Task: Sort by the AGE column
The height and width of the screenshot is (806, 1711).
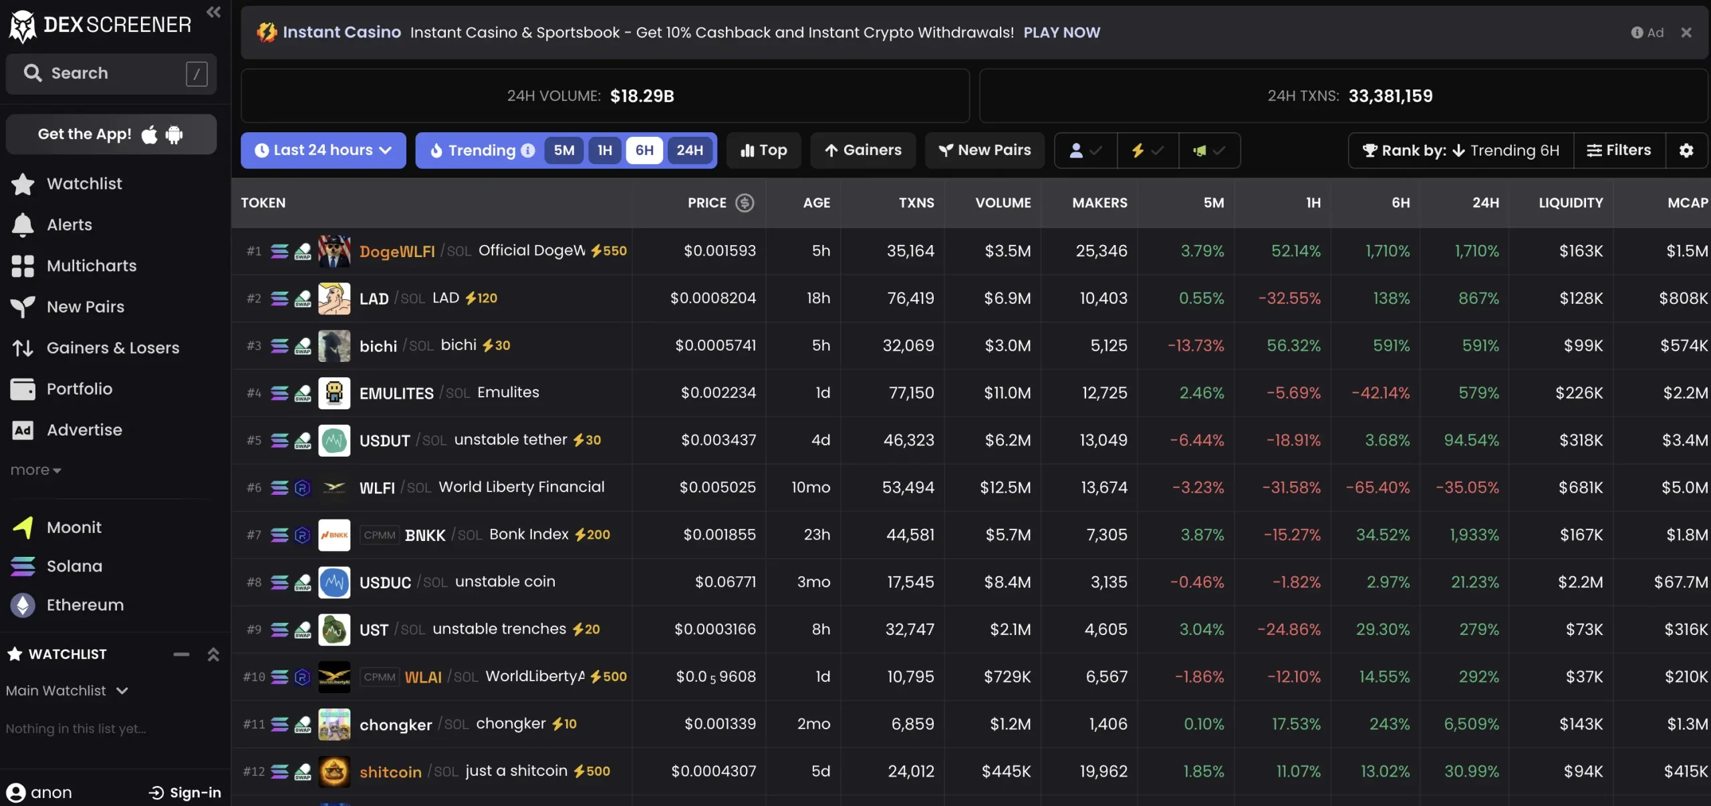Action: point(817,203)
